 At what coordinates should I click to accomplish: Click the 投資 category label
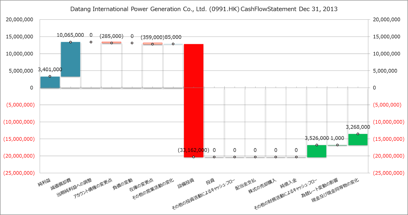pyautogui.click(x=210, y=181)
